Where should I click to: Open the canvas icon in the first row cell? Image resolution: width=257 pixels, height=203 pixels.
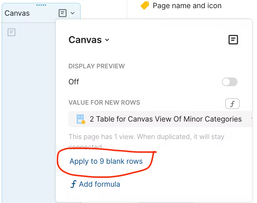(11, 32)
